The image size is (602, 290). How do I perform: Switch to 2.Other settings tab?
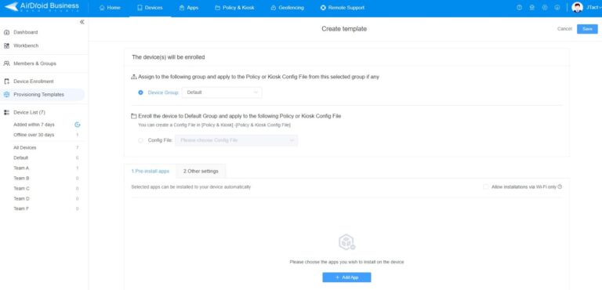click(201, 172)
